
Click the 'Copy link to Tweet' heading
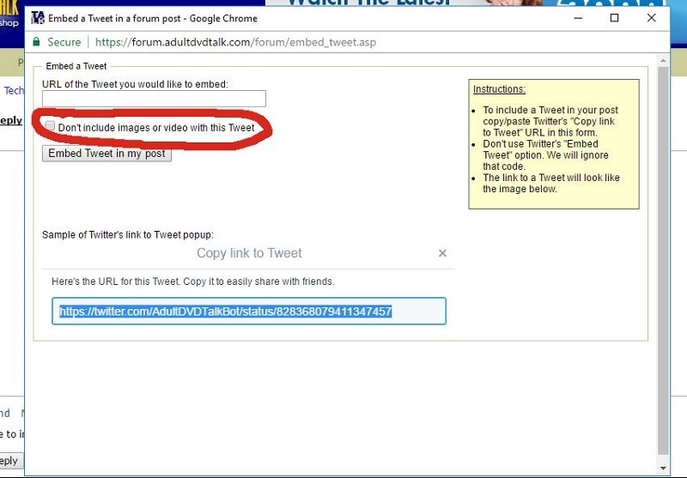point(249,253)
